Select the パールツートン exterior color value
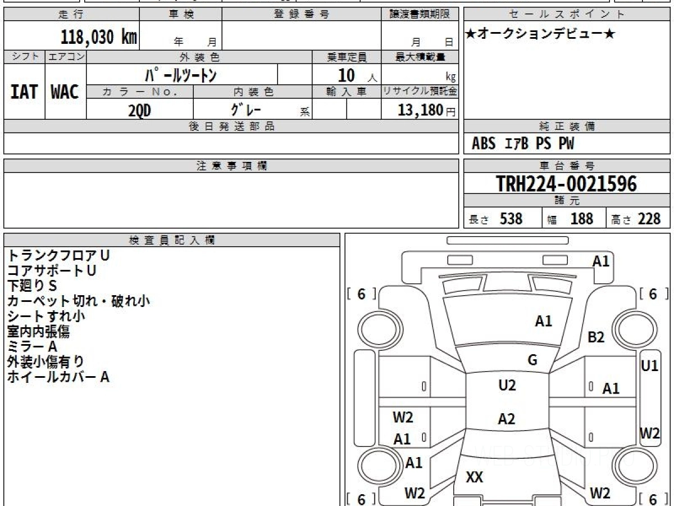Screen dimensions: 674x506 (181, 75)
